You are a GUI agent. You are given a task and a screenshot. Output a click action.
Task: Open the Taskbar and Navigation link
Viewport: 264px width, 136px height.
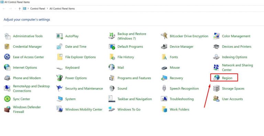134,99
